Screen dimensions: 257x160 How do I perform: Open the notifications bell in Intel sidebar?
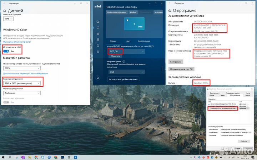tap(98, 78)
